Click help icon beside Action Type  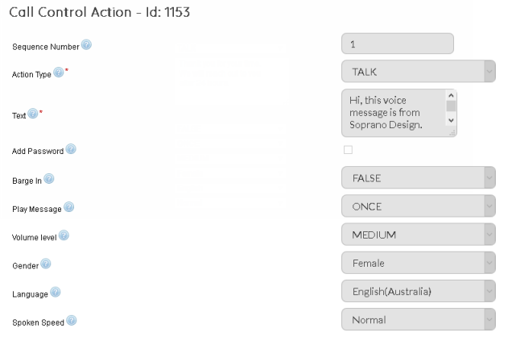(x=59, y=73)
